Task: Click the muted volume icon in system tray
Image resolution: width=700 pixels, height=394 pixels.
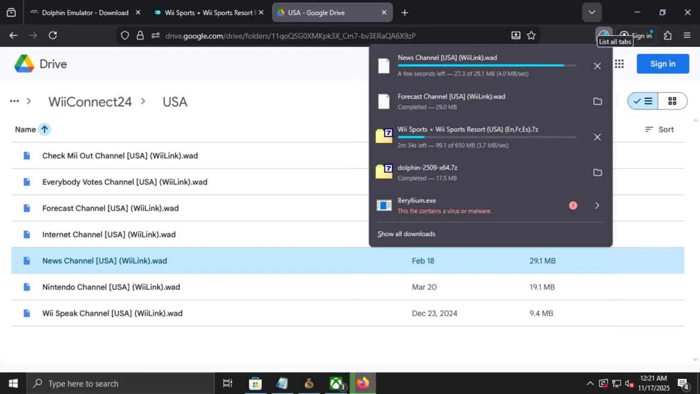Action: [x=629, y=384]
